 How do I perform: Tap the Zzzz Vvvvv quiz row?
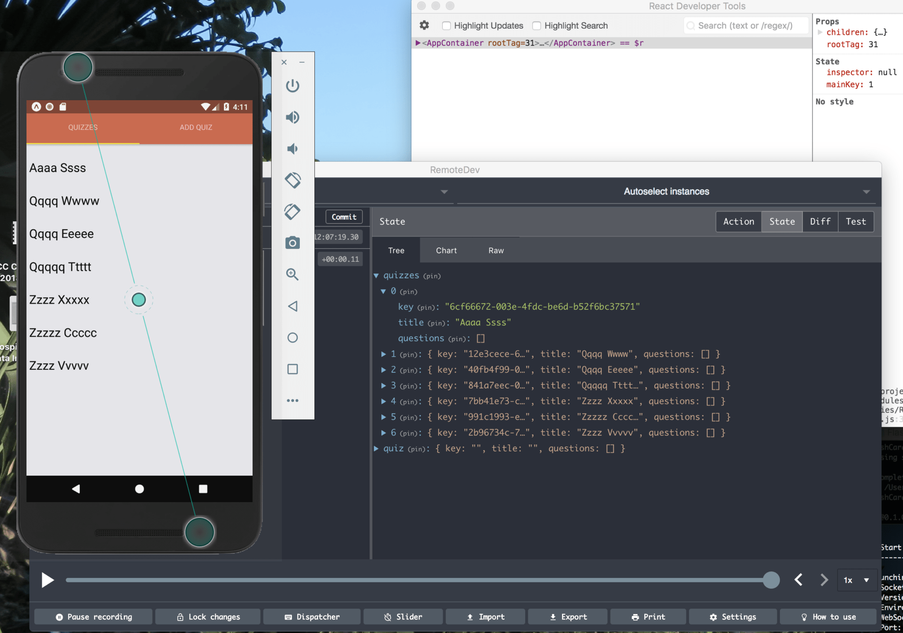[x=139, y=365]
